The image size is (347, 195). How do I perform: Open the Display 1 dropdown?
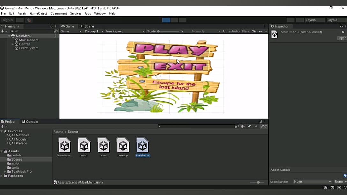pos(94,32)
